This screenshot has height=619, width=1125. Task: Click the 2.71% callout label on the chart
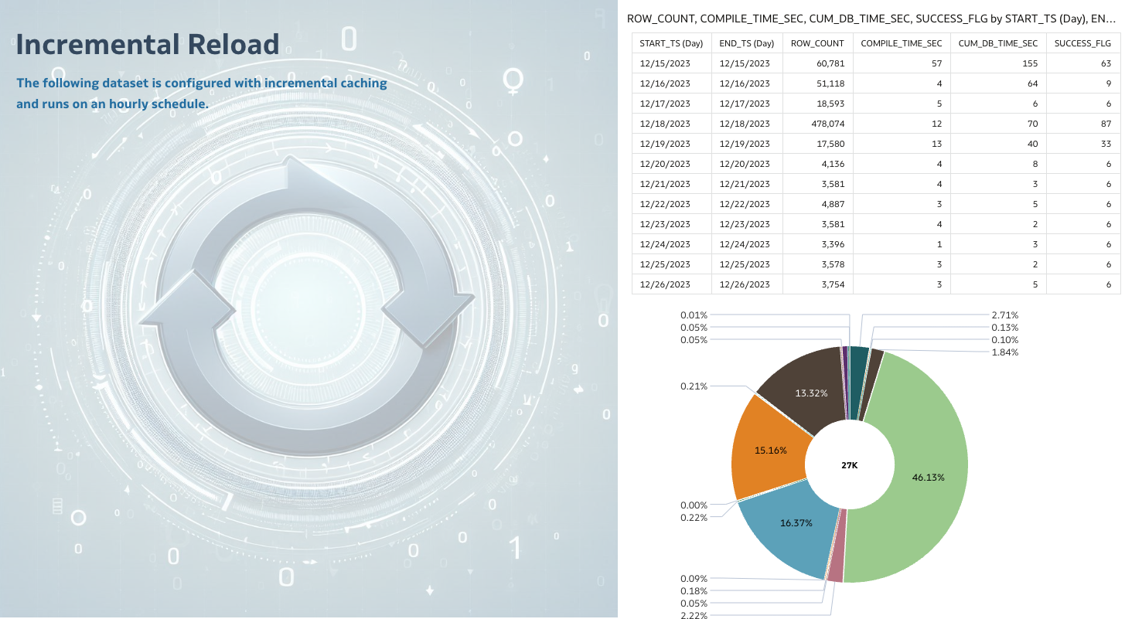tap(1003, 315)
